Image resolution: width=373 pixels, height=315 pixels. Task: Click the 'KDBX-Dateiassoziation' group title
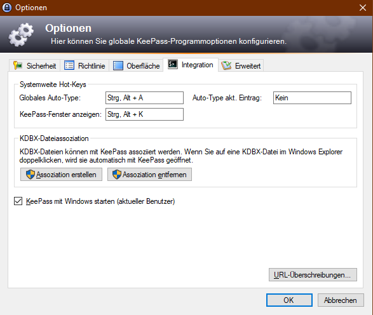tap(54, 138)
